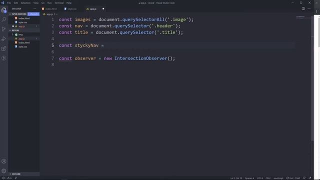Image resolution: width=320 pixels, height=180 pixels.
Task: Open the Edit menu
Action: coord(15,3)
